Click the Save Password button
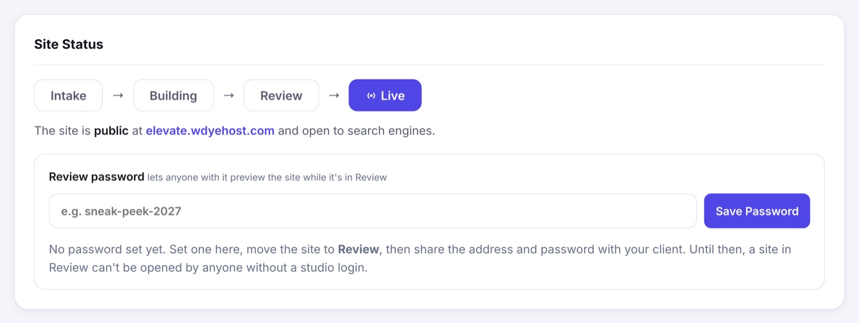The image size is (859, 323). (x=757, y=211)
